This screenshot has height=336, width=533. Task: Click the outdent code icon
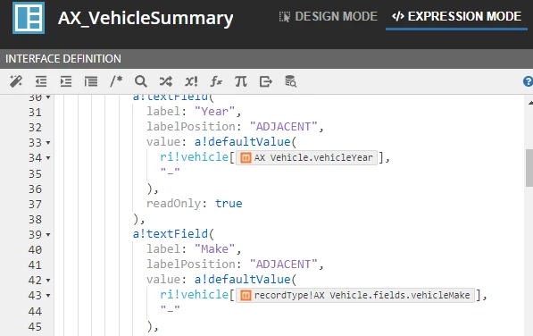41,81
